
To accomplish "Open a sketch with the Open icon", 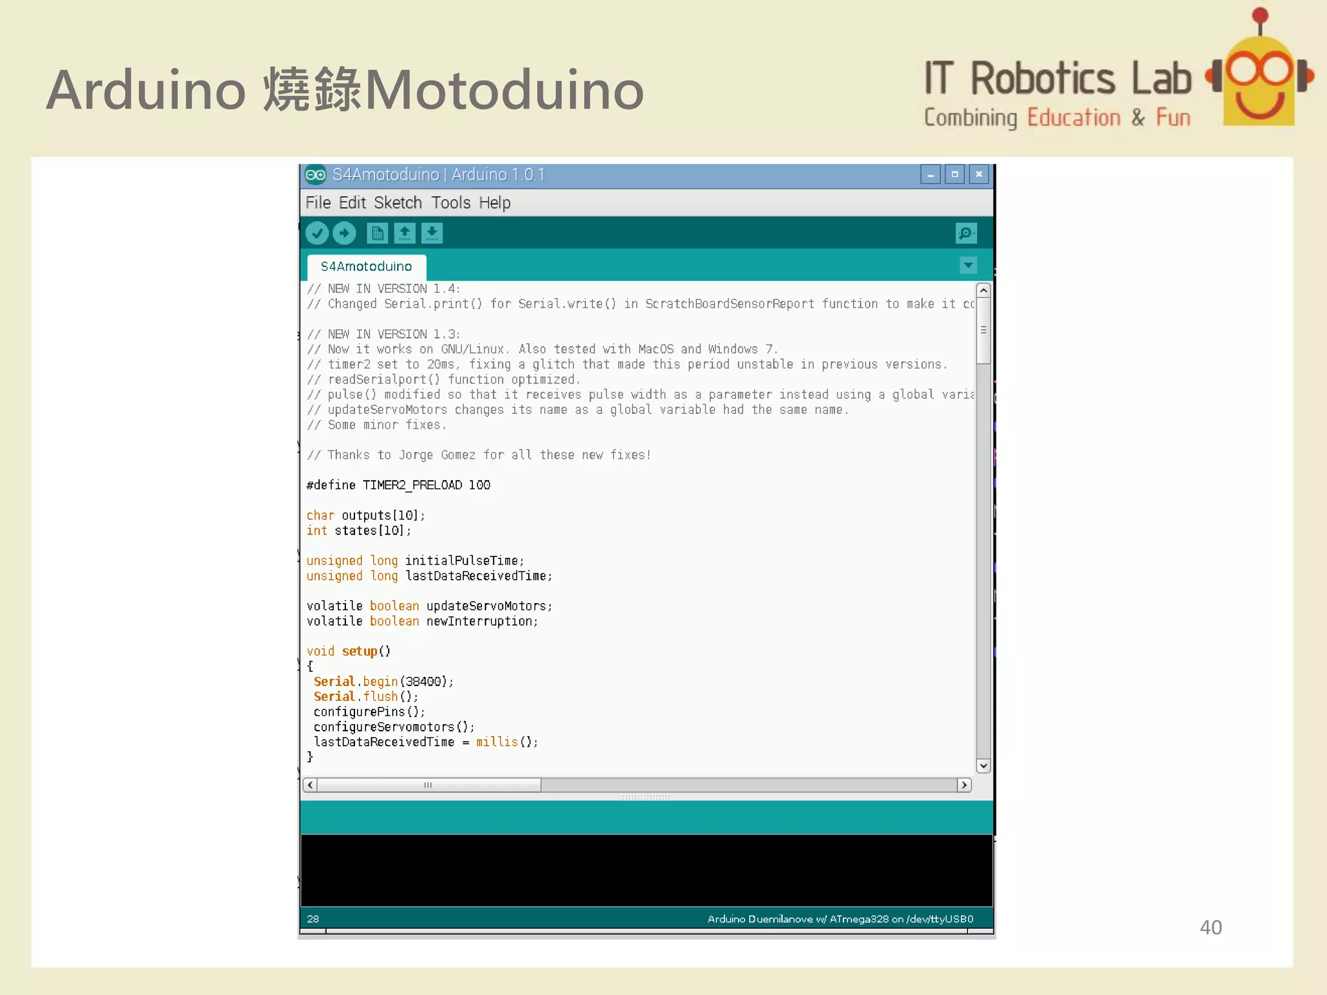I will pos(405,233).
